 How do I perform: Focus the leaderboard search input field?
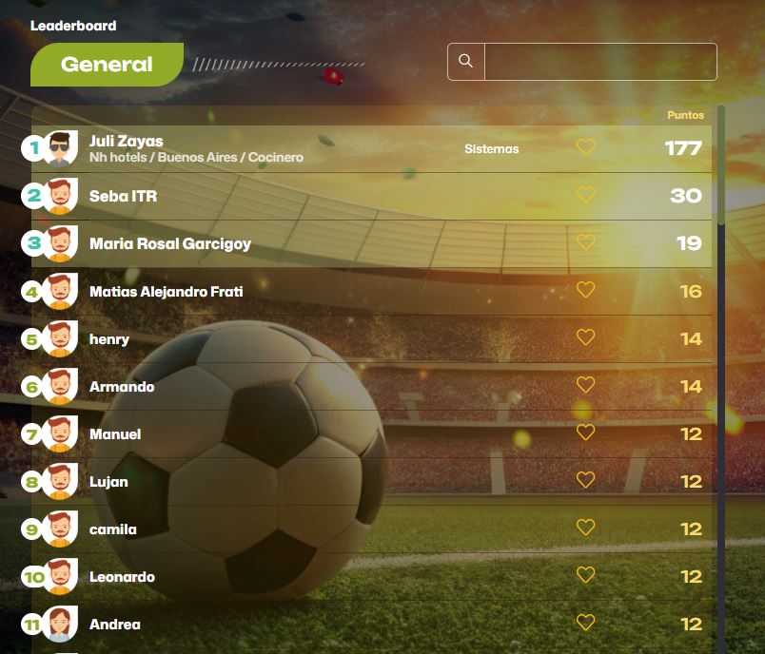(x=600, y=62)
